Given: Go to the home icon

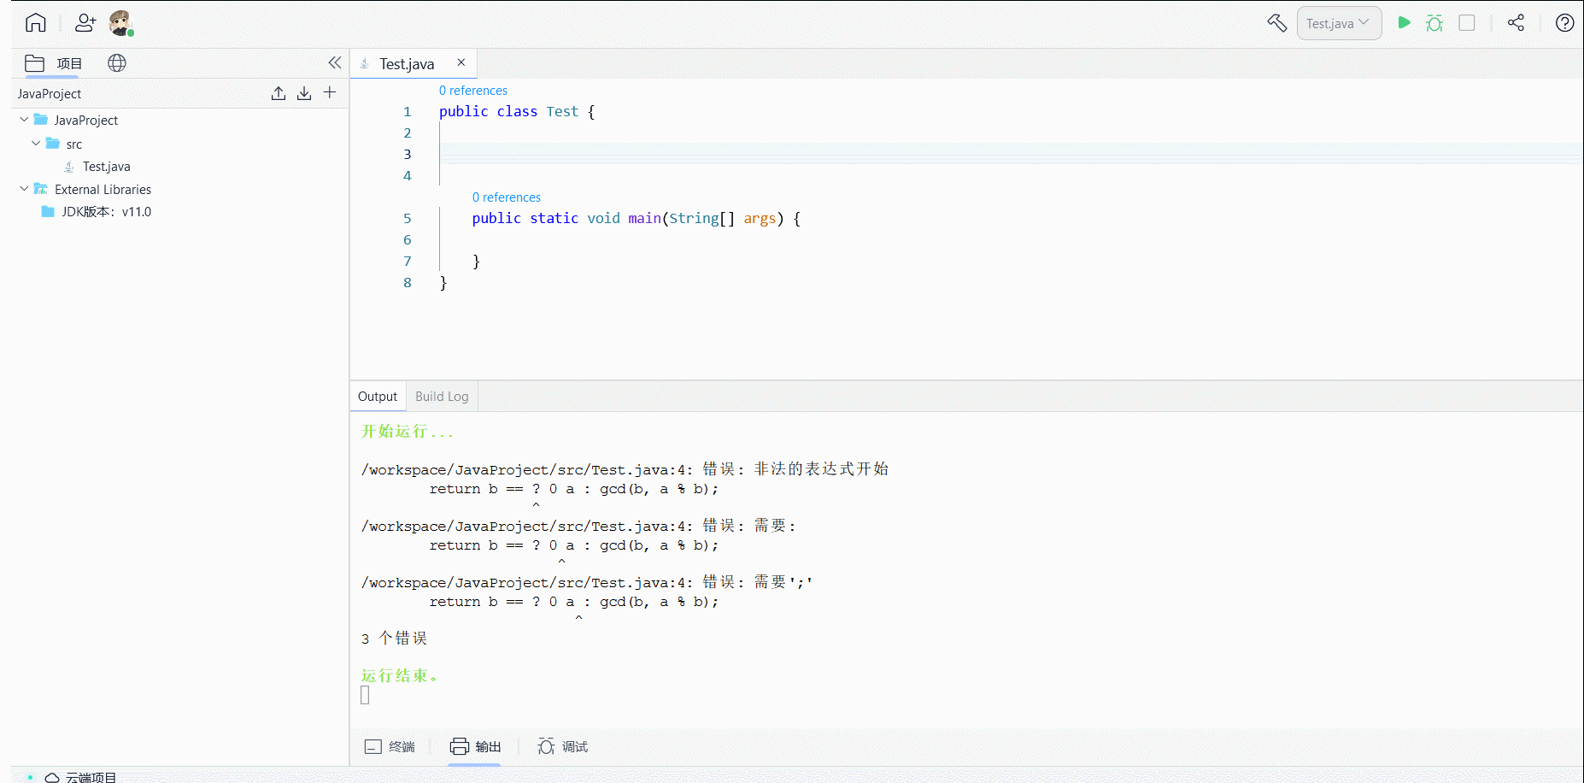Looking at the screenshot, I should click(x=36, y=22).
